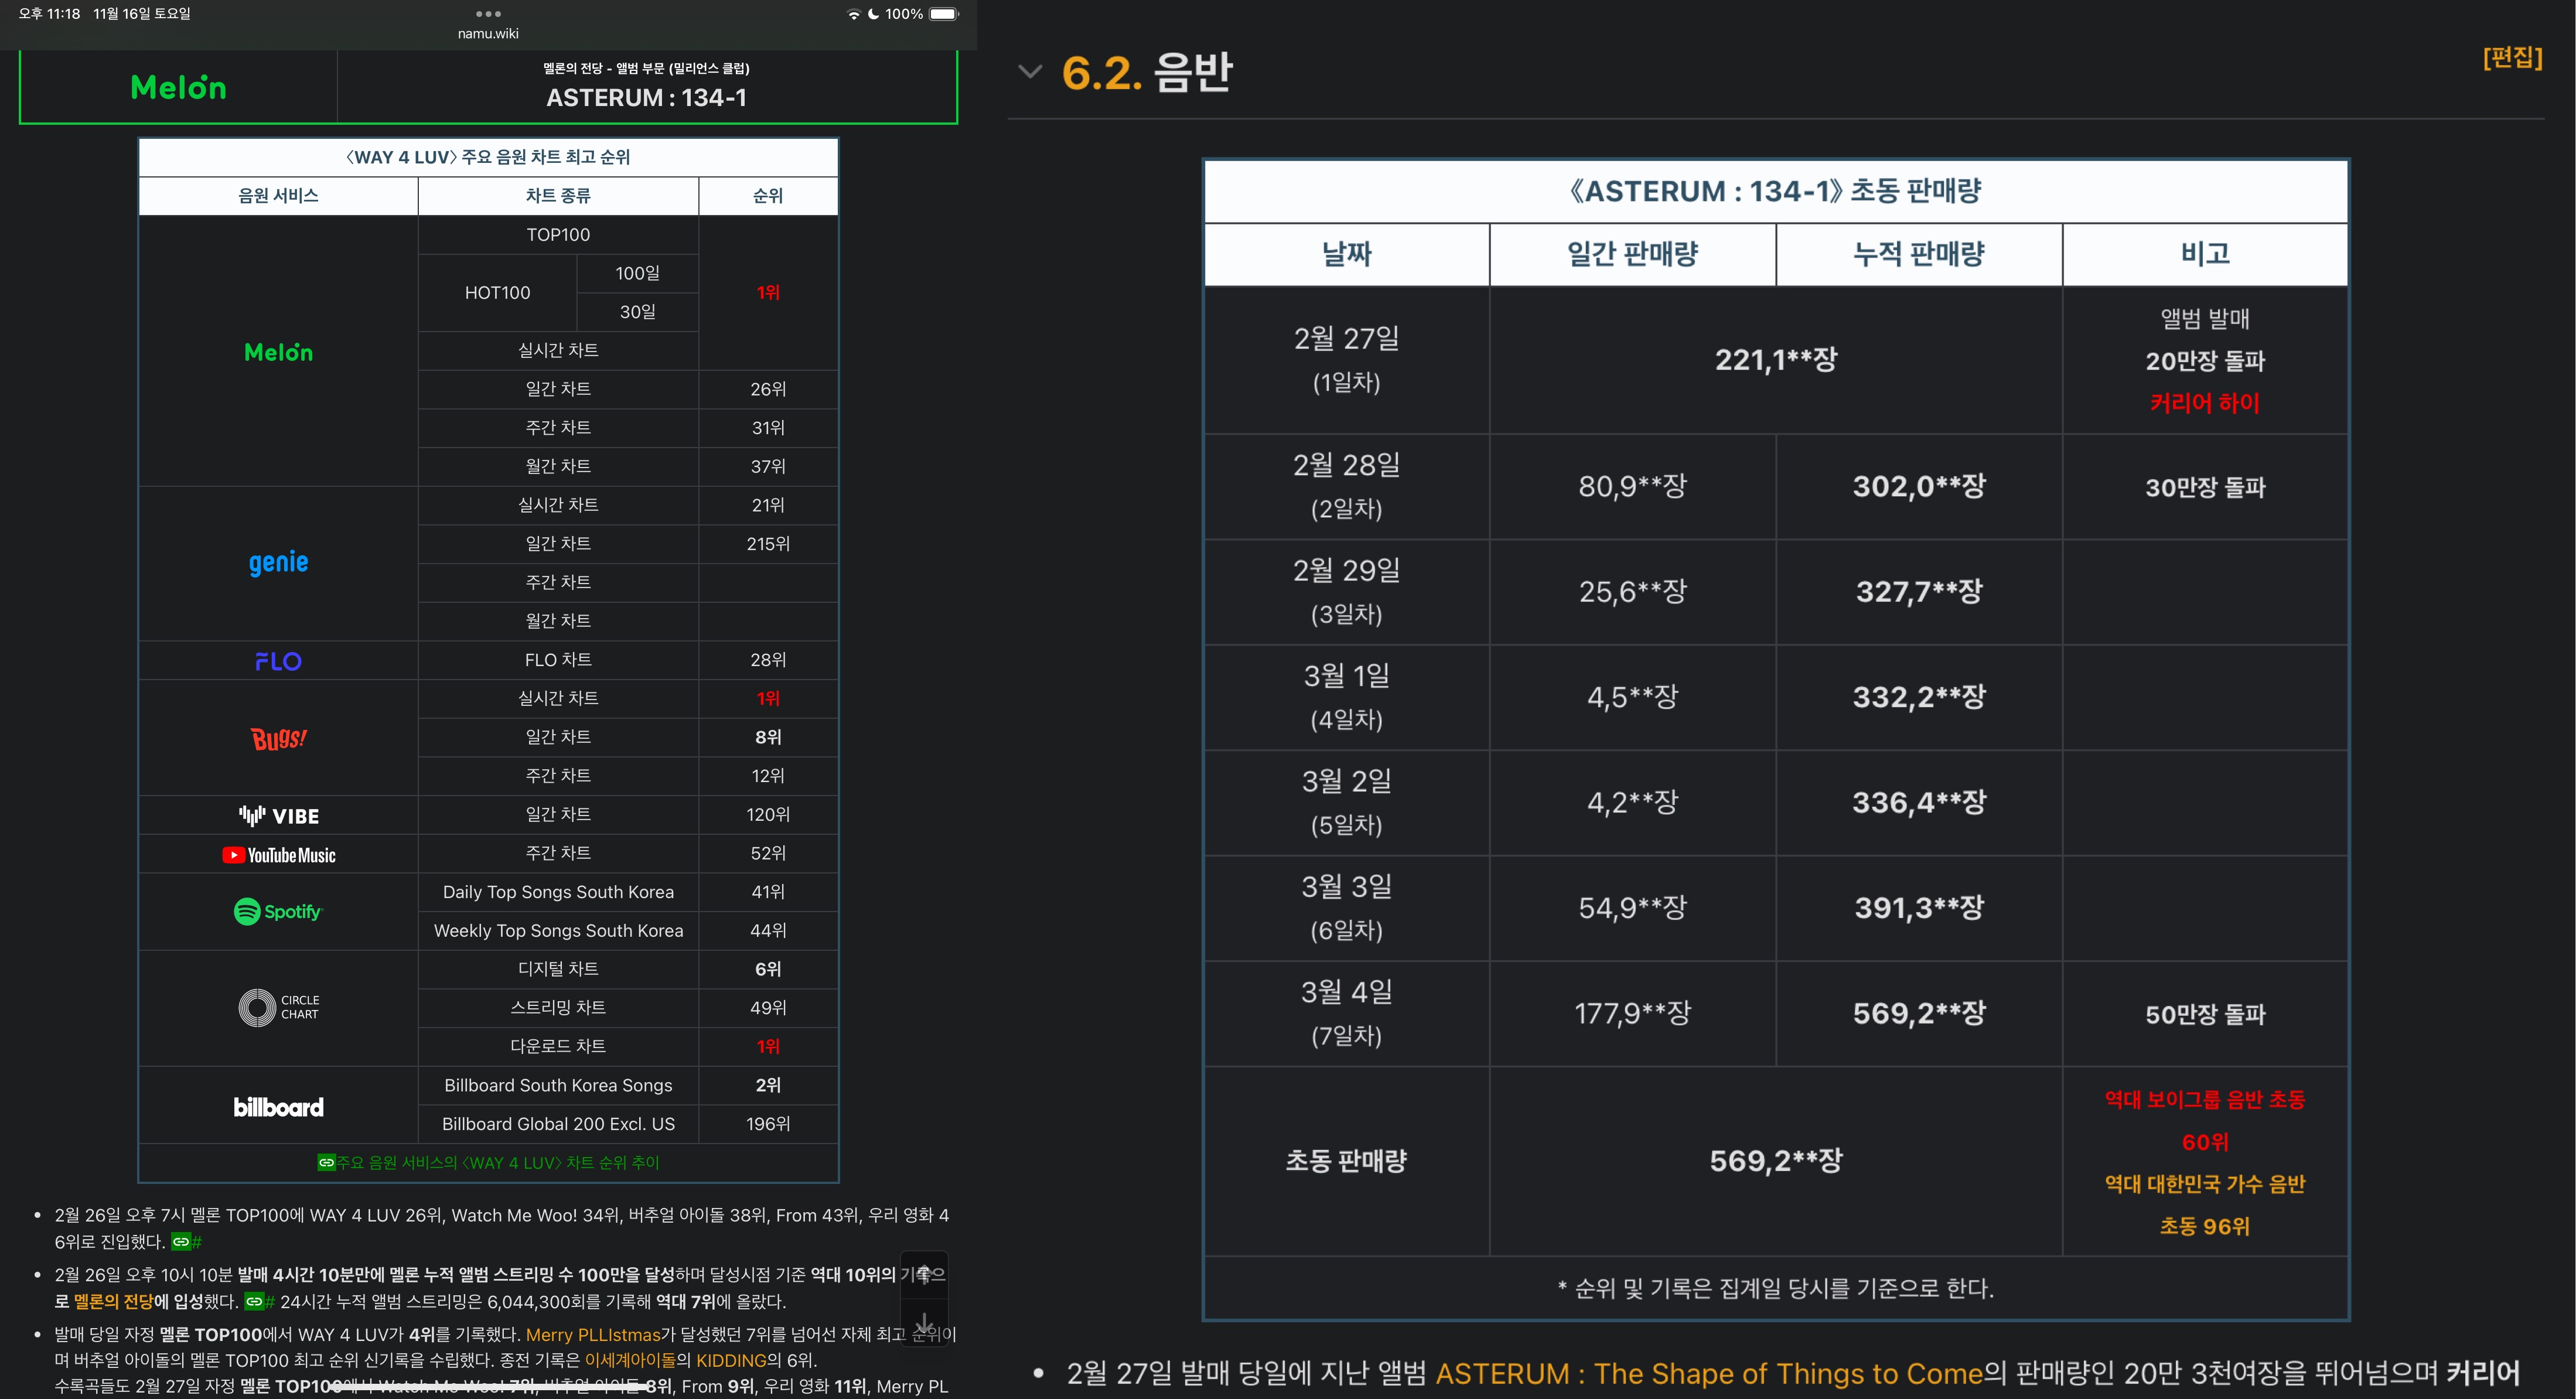Screen dimensions: 2576x1399
Task: Click the Spotify logo in chart table
Action: point(278,911)
